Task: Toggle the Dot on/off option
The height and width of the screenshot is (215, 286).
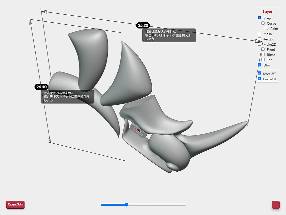Action: coord(259,73)
